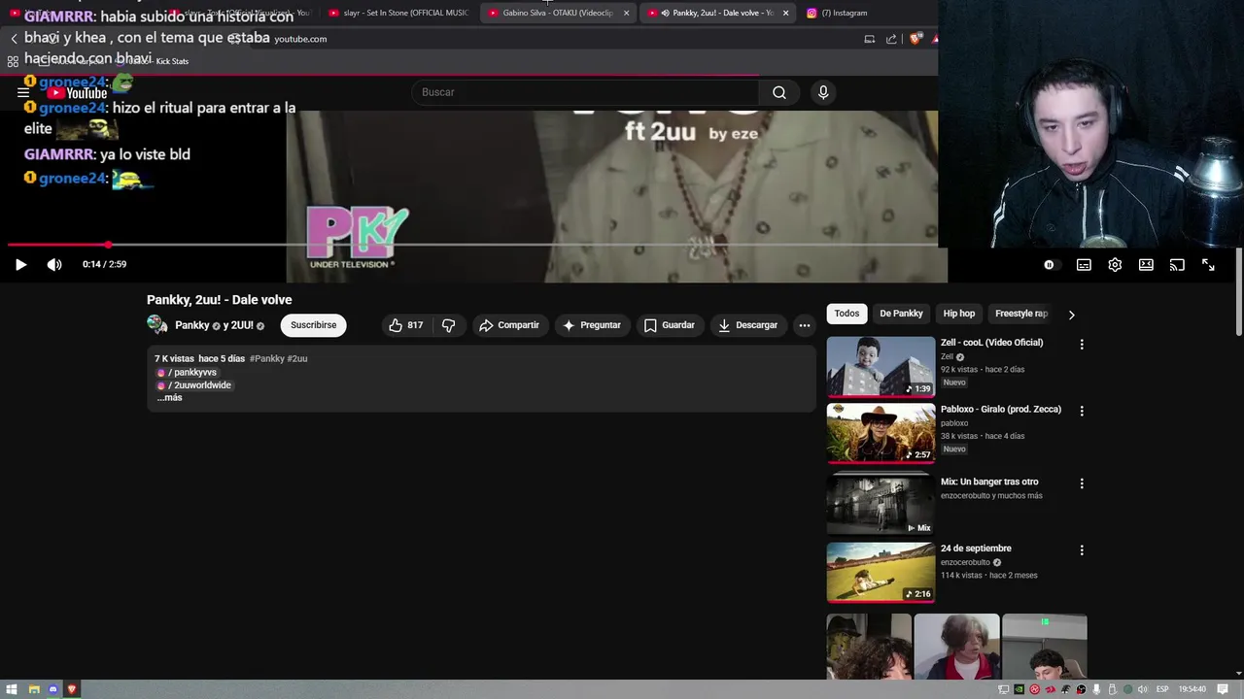
Task: Open more actions three-dot menu beside Descargar
Action: point(805,325)
